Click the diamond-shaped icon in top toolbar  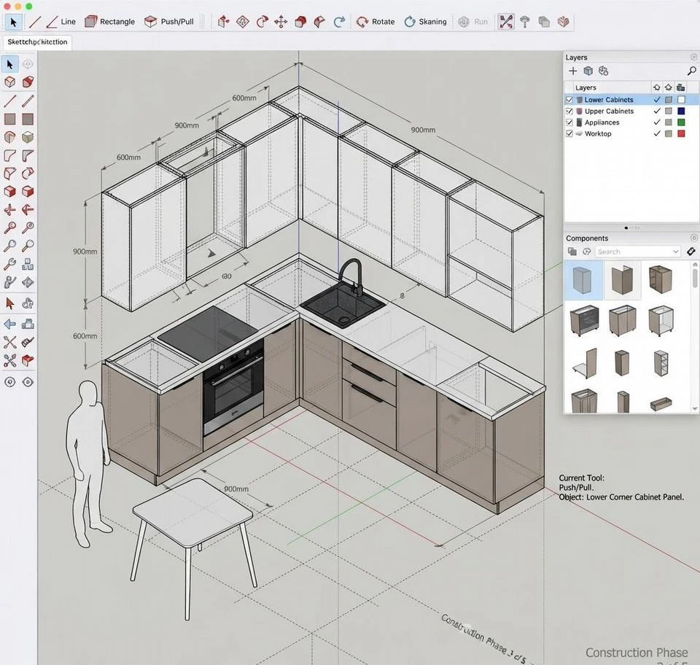click(x=242, y=21)
